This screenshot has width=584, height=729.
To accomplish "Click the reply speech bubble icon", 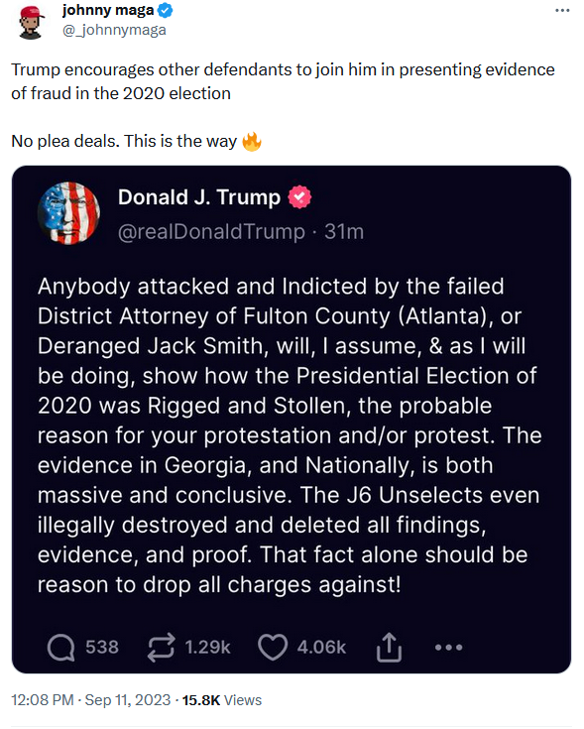I will 60,647.
